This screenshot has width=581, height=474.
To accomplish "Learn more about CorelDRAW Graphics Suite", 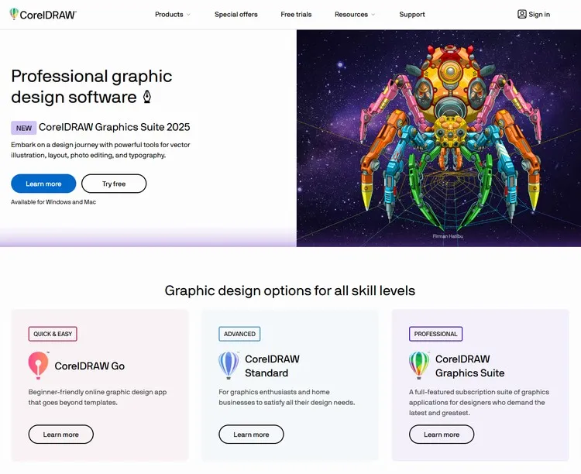I will (x=442, y=434).
